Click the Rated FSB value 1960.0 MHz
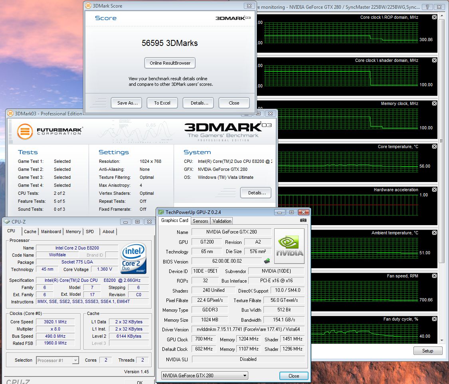449x384 pixels. [x=55, y=343]
